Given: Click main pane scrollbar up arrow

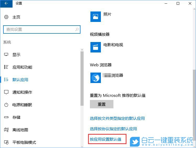Looking at the screenshot, I should (194, 9).
